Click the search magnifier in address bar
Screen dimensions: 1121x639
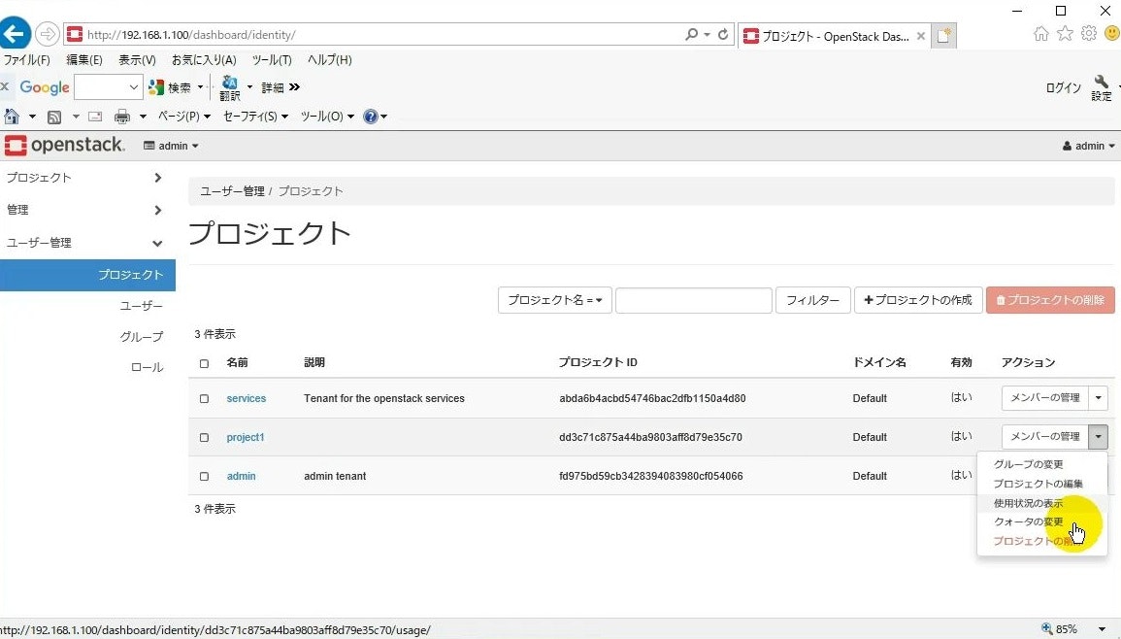[x=691, y=34]
